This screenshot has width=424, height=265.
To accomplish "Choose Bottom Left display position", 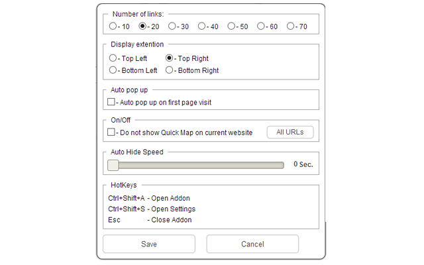I will [113, 70].
